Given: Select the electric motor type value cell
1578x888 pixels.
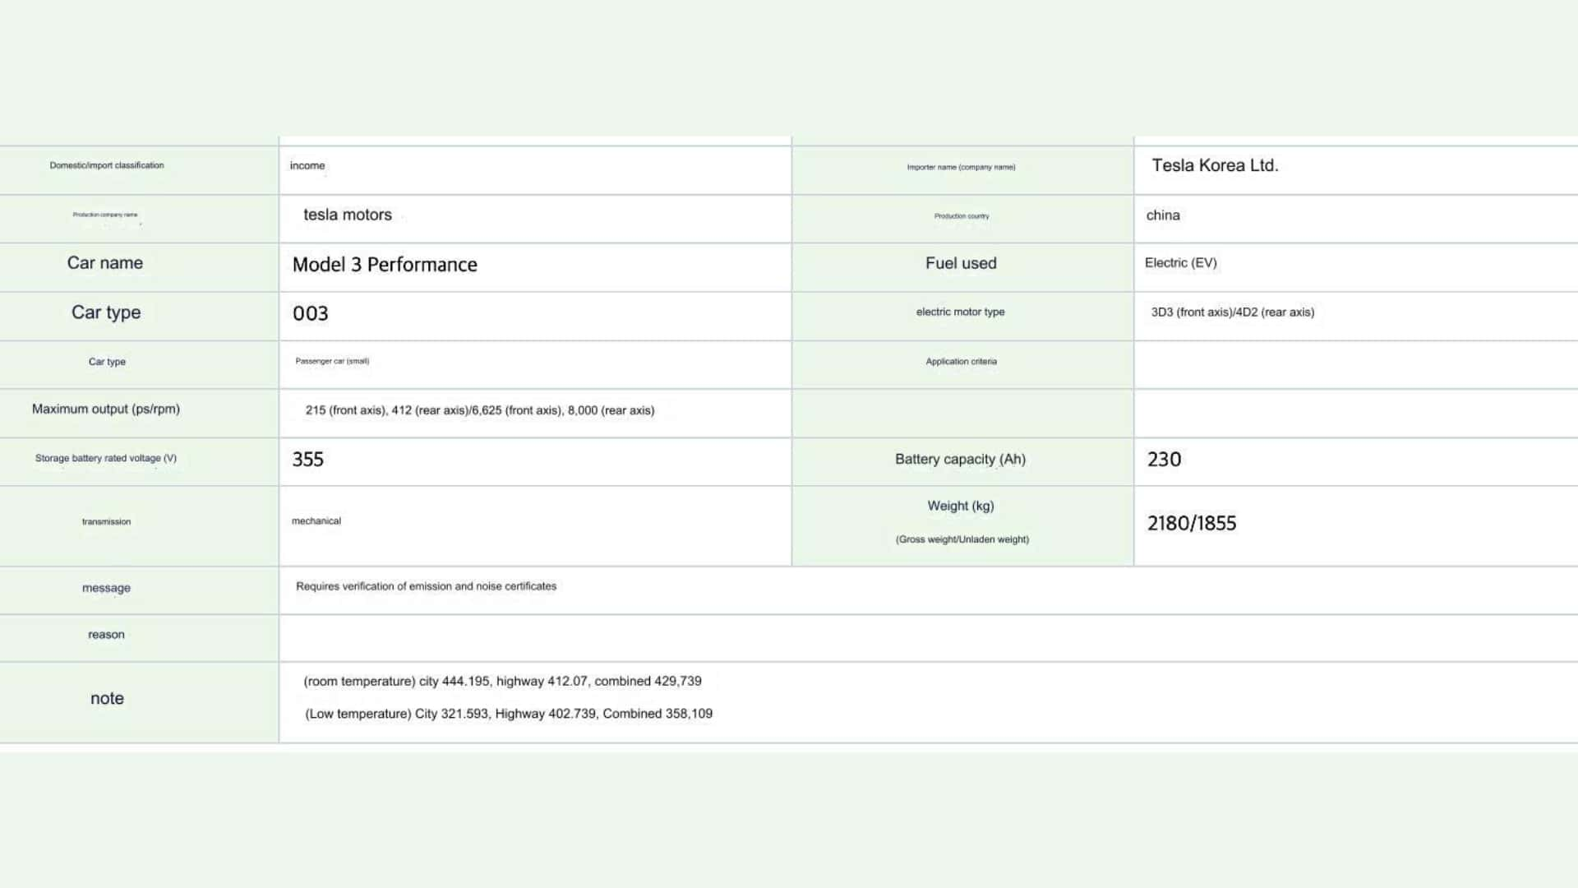Looking at the screenshot, I should 1232,312.
